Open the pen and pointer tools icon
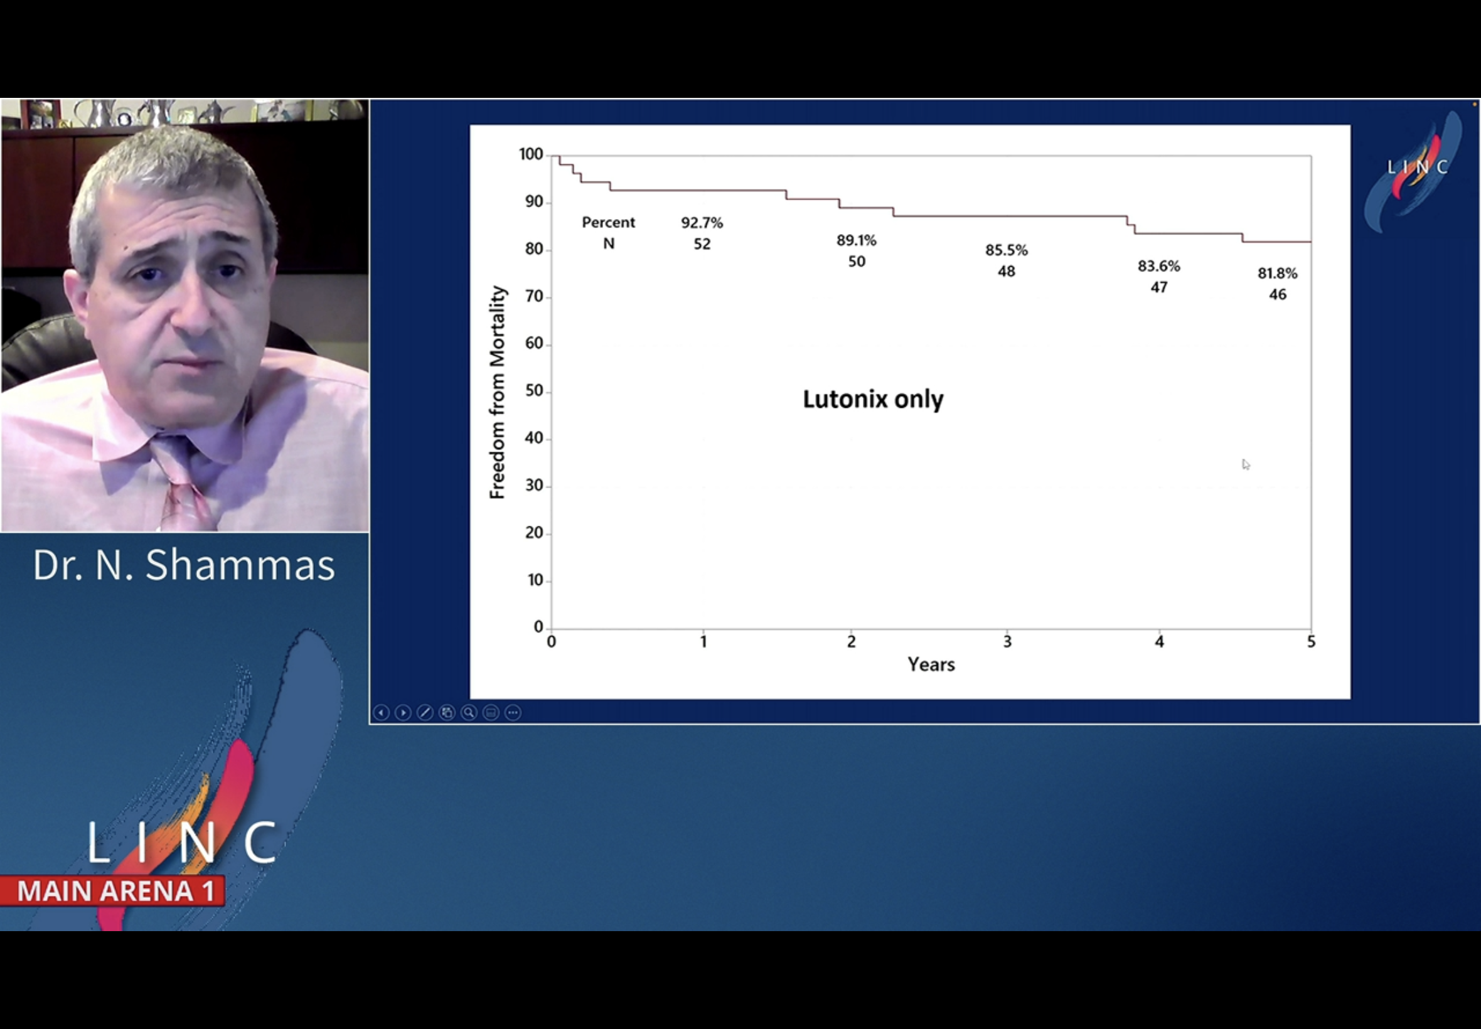1481x1029 pixels. (x=425, y=712)
